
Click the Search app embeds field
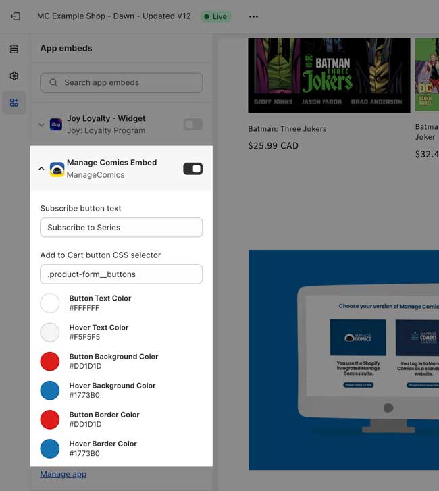pyautogui.click(x=121, y=82)
